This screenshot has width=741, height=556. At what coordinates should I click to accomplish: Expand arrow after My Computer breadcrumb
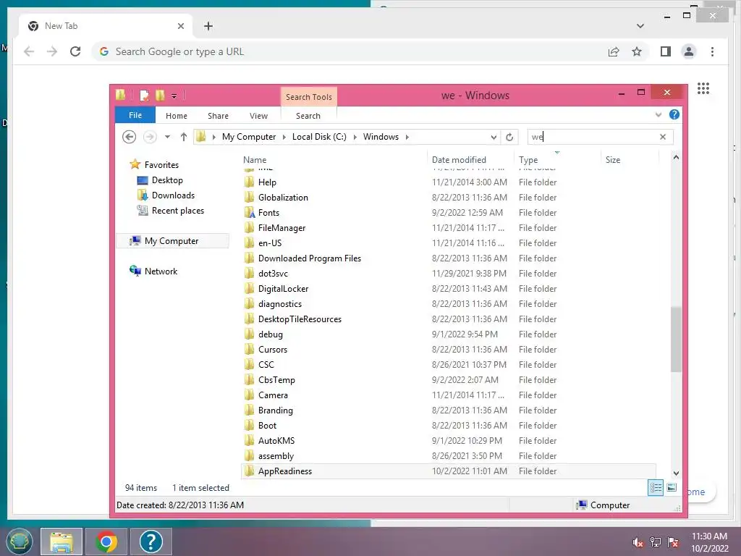pyautogui.click(x=284, y=137)
